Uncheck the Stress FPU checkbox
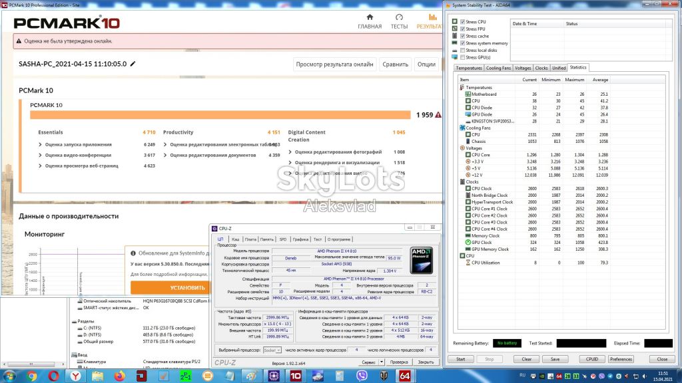This screenshot has height=383, width=682. (x=462, y=29)
